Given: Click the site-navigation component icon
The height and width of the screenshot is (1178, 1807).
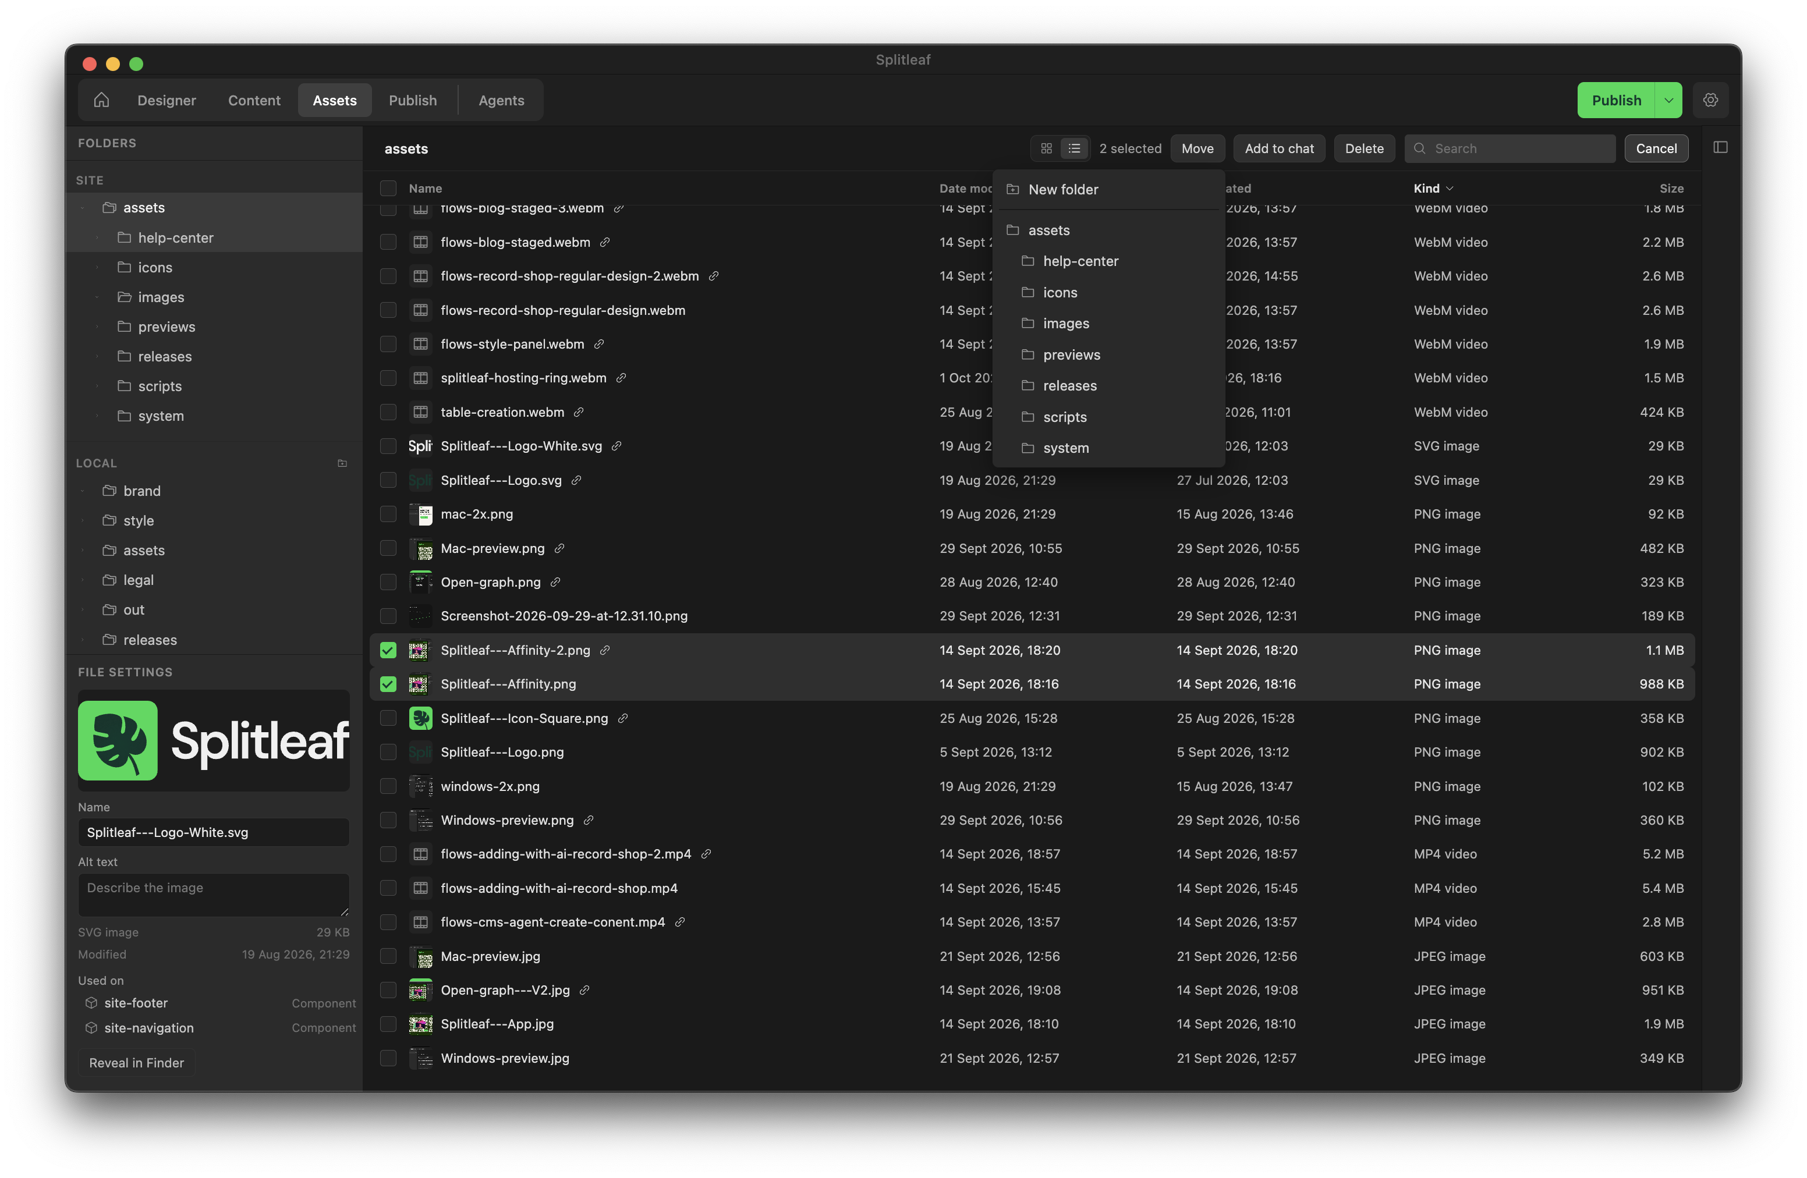Looking at the screenshot, I should 91,1028.
